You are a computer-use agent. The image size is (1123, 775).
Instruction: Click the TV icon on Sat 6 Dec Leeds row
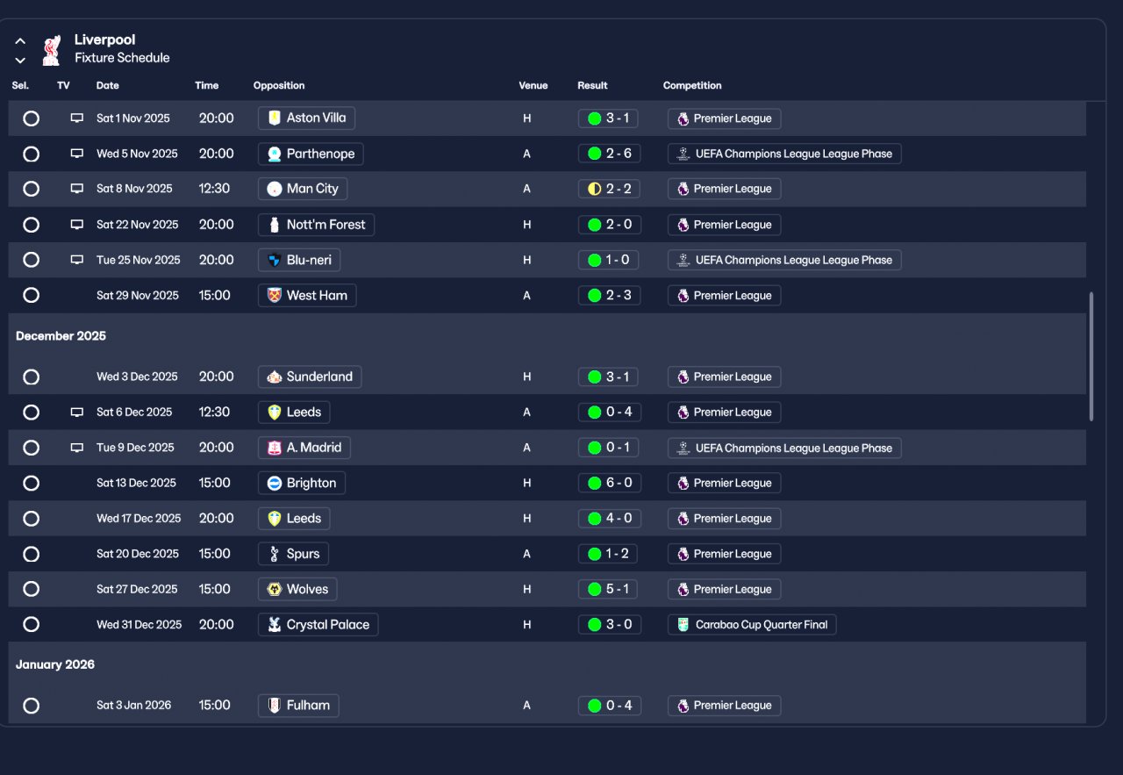(x=77, y=412)
